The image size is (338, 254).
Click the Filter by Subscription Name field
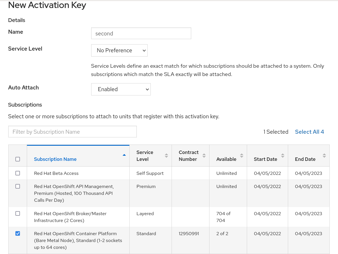[72, 131]
